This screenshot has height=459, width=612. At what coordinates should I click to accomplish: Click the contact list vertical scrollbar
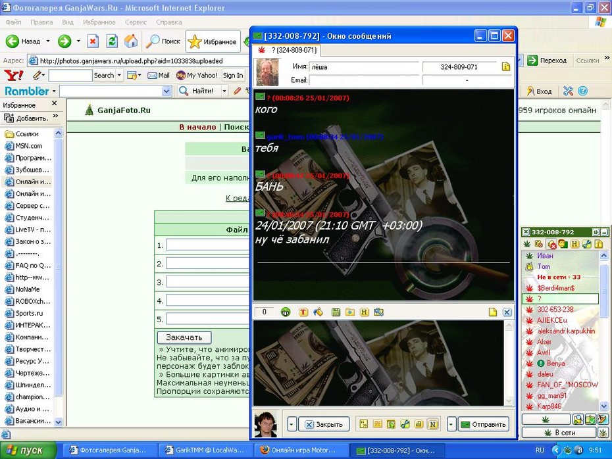tap(603, 331)
